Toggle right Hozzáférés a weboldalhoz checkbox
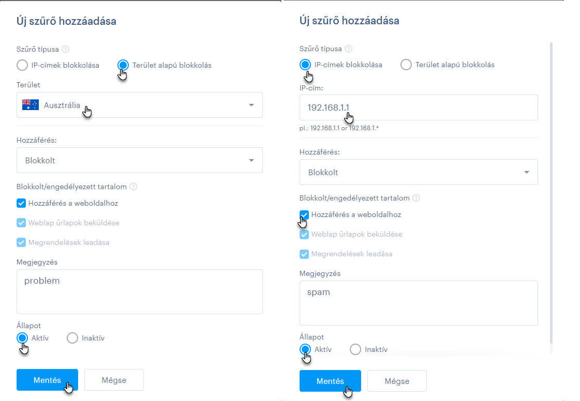 304,215
